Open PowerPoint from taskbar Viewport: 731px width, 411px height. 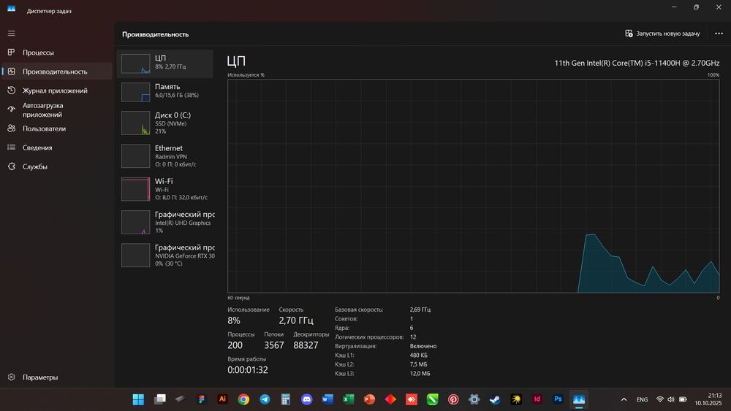tap(369, 399)
